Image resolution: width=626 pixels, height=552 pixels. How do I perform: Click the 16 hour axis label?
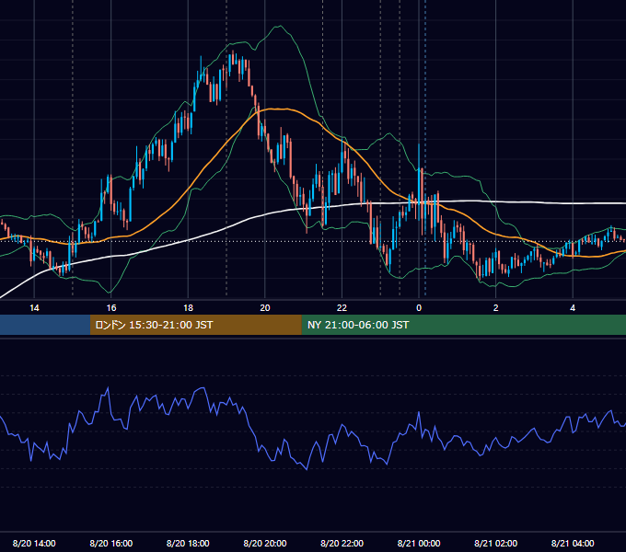pyautogui.click(x=111, y=308)
